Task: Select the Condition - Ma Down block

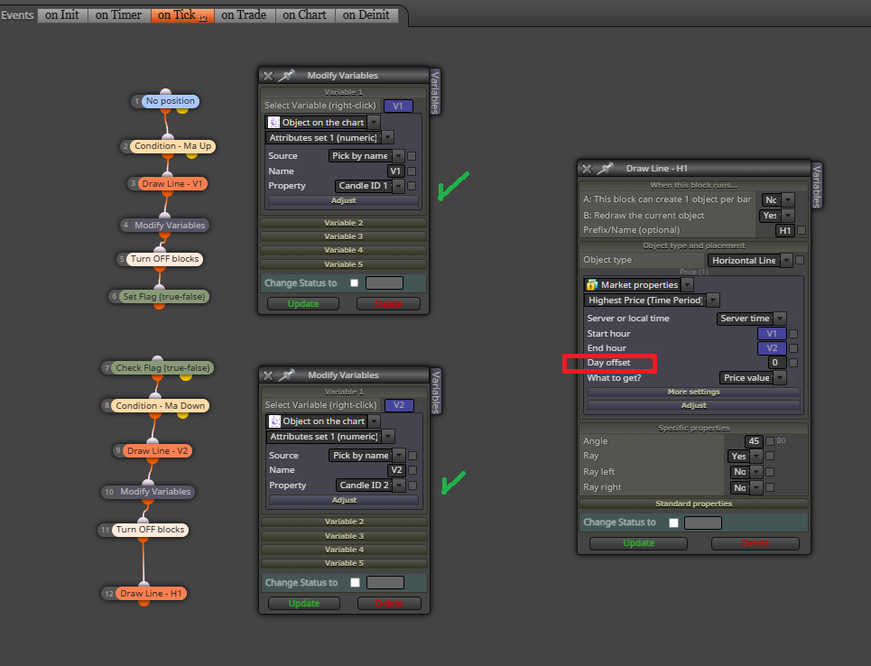Action: point(160,405)
